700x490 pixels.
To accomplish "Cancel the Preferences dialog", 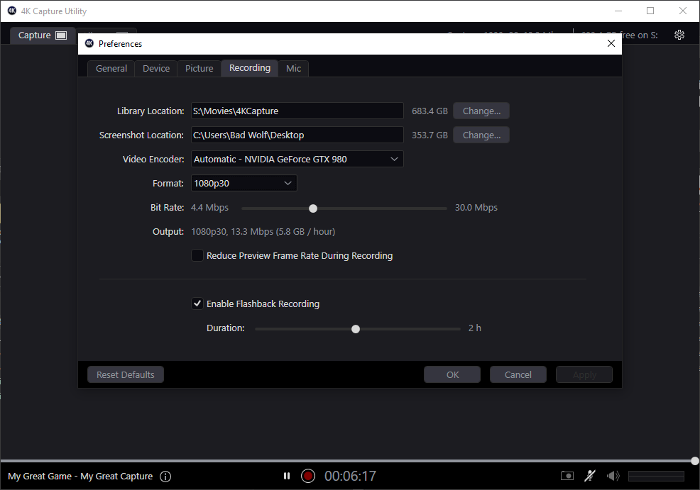I will [x=518, y=374].
